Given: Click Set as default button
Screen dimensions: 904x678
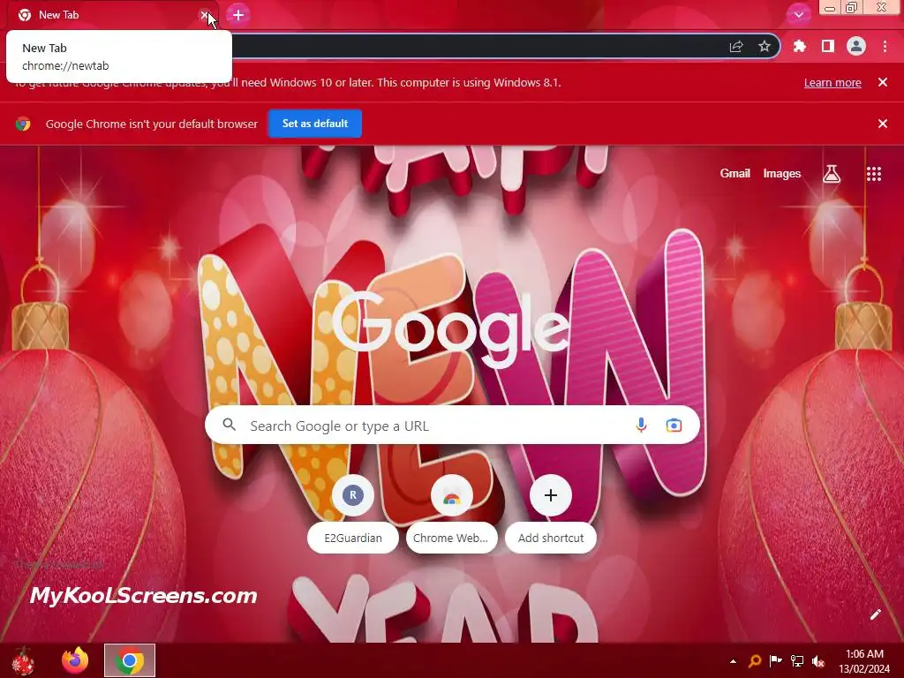Looking at the screenshot, I should 315,124.
